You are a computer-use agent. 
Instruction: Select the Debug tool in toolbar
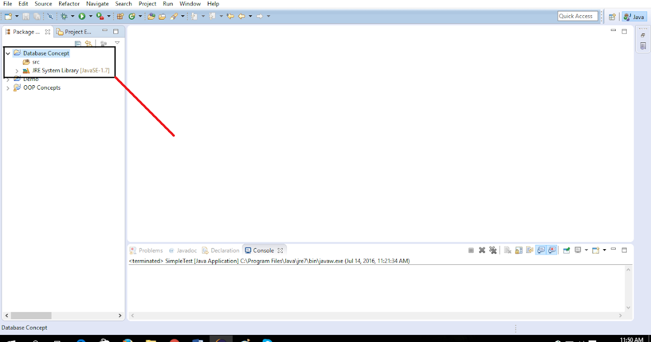point(64,16)
